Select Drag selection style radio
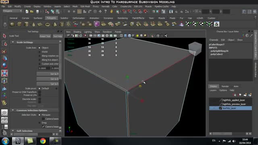The height and width of the screenshot is (145, 258). coord(40,122)
